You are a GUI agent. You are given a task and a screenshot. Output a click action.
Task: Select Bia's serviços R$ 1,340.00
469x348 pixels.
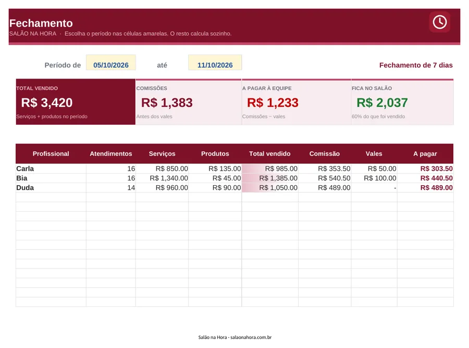coord(162,178)
